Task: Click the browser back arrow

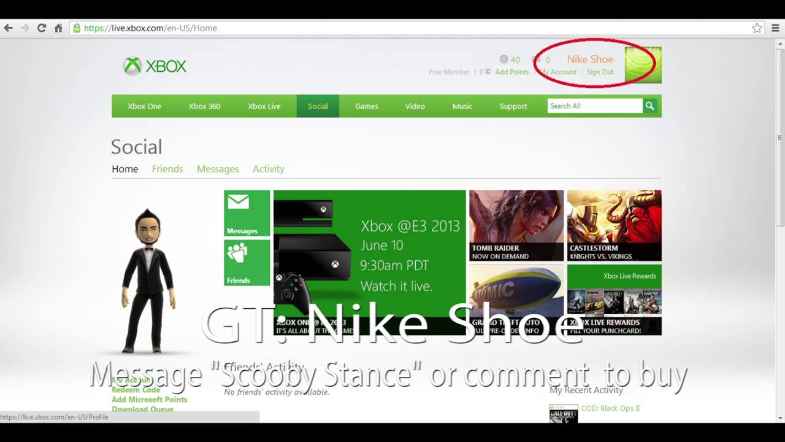Action: pos(8,28)
